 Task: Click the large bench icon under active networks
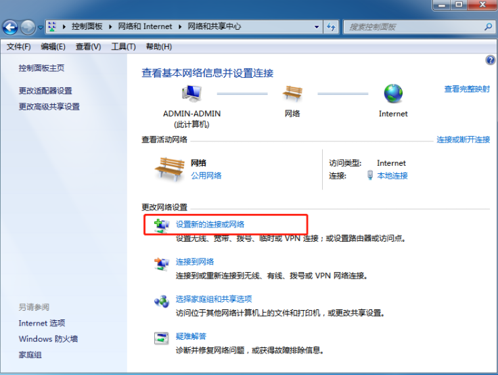[x=170, y=169]
